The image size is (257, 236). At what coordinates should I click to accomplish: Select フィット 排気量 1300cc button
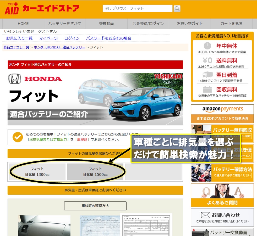(x=37, y=172)
